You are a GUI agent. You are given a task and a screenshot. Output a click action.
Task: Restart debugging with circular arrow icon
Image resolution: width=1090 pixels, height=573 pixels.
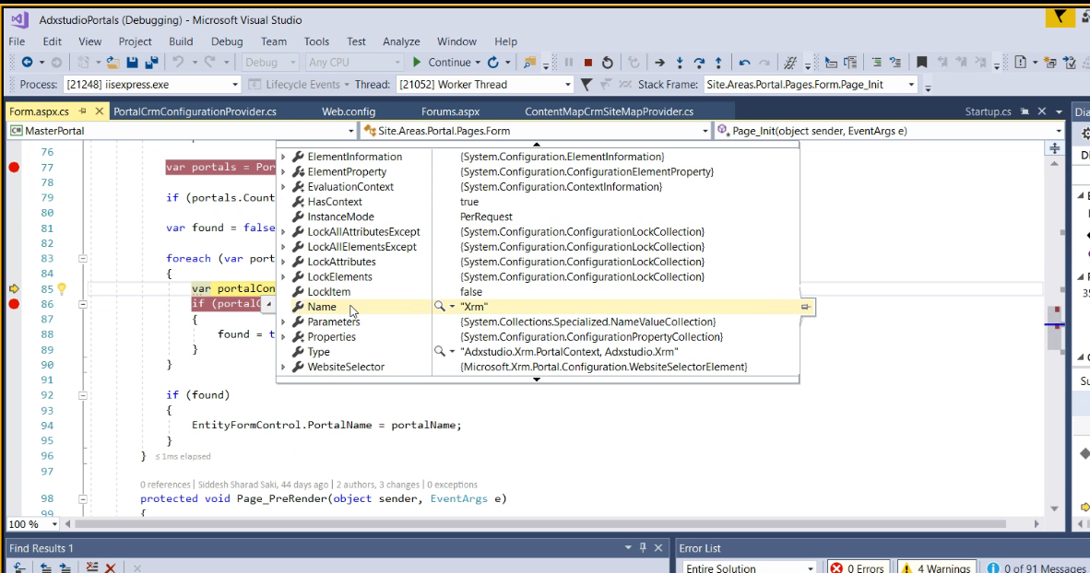608,63
